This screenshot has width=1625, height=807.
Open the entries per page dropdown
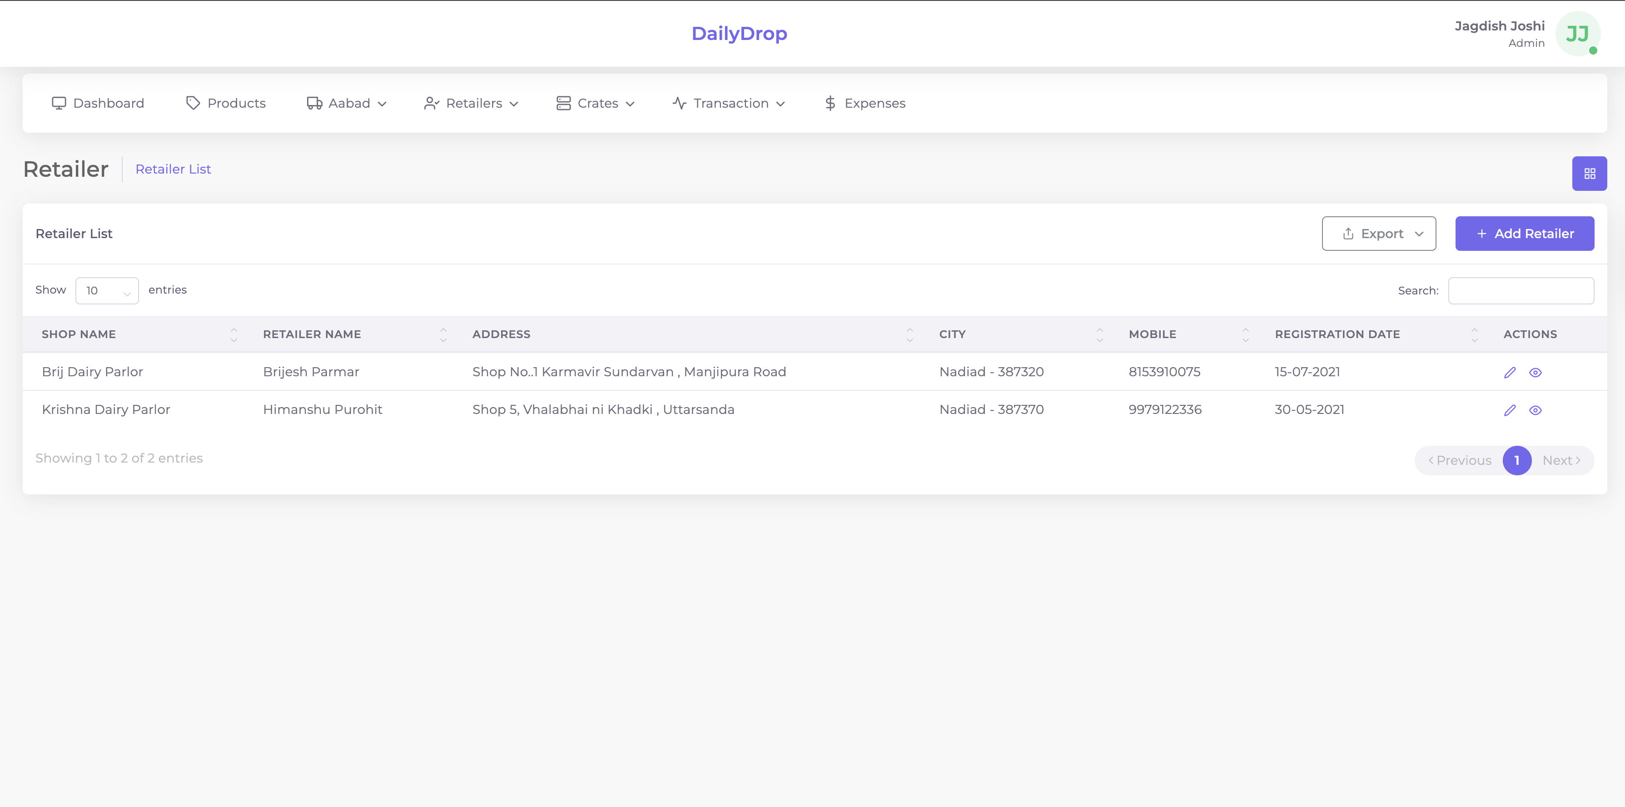click(x=107, y=291)
